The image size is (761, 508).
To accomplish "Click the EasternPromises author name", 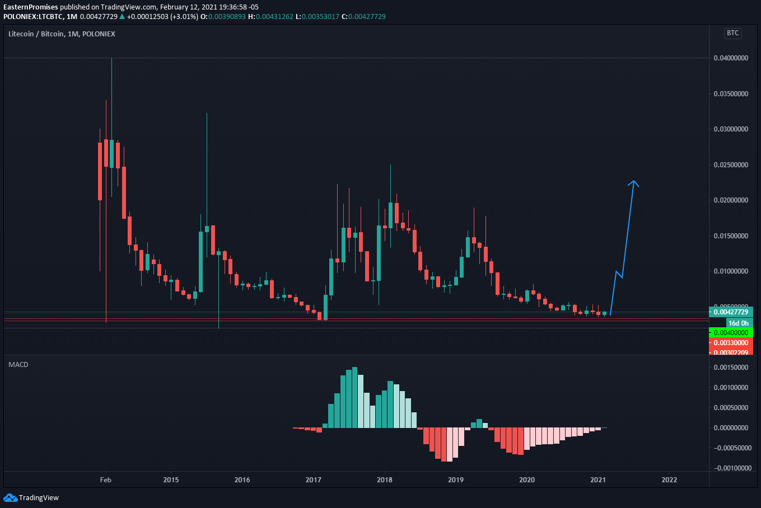I will pos(31,7).
